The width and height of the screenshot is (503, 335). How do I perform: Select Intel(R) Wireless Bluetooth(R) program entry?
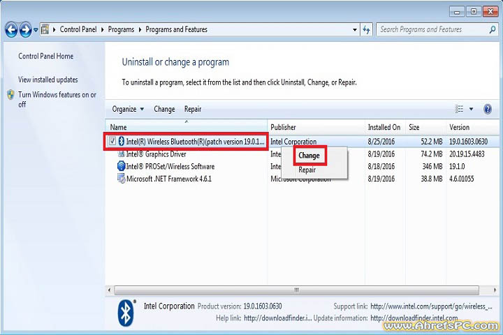[196, 142]
